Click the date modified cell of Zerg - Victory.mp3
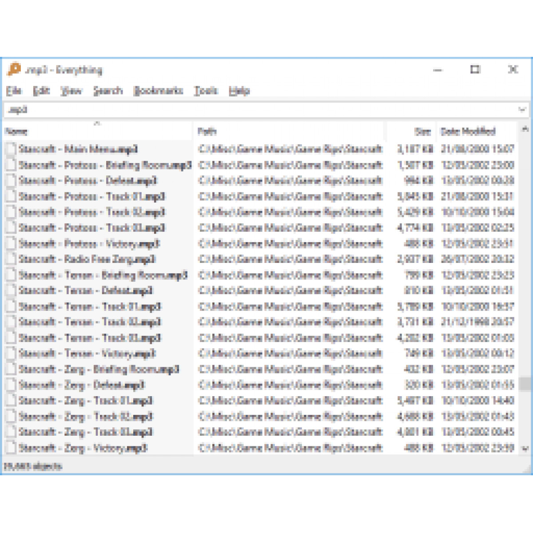The image size is (533, 533). pos(477,448)
